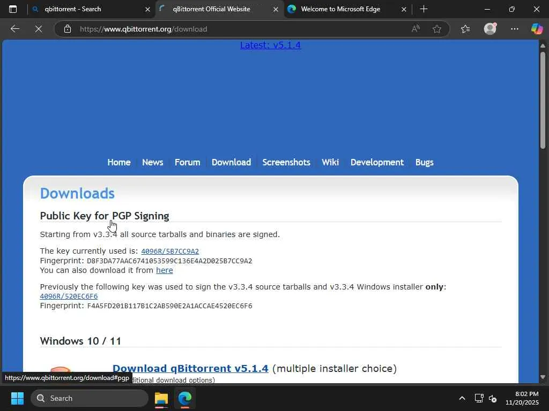Open a new tab with plus button

click(424, 9)
